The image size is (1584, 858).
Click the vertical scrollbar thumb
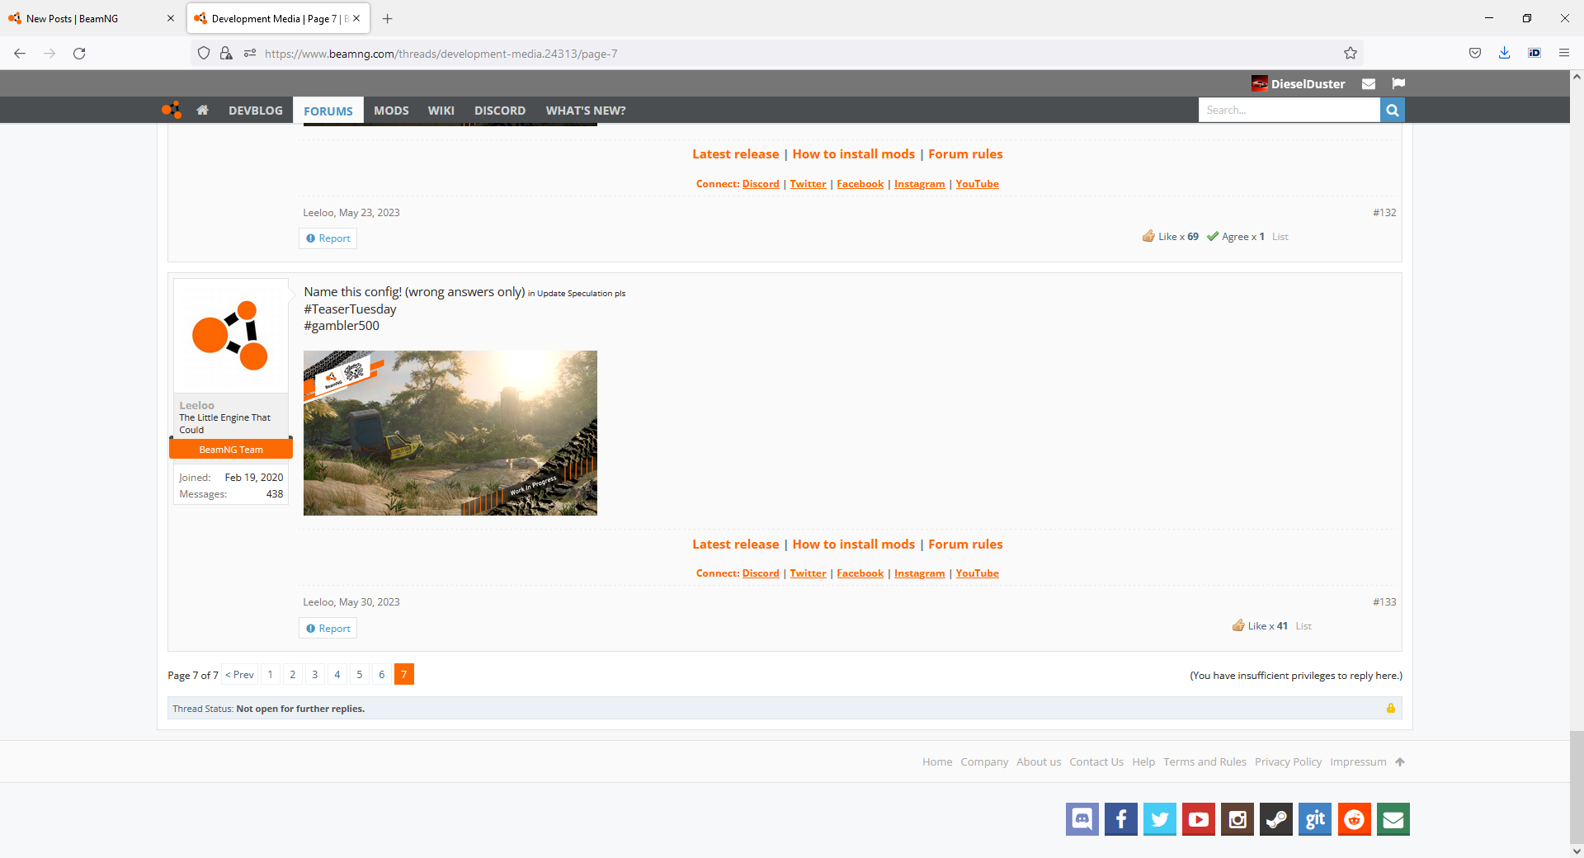pyautogui.click(x=1577, y=786)
